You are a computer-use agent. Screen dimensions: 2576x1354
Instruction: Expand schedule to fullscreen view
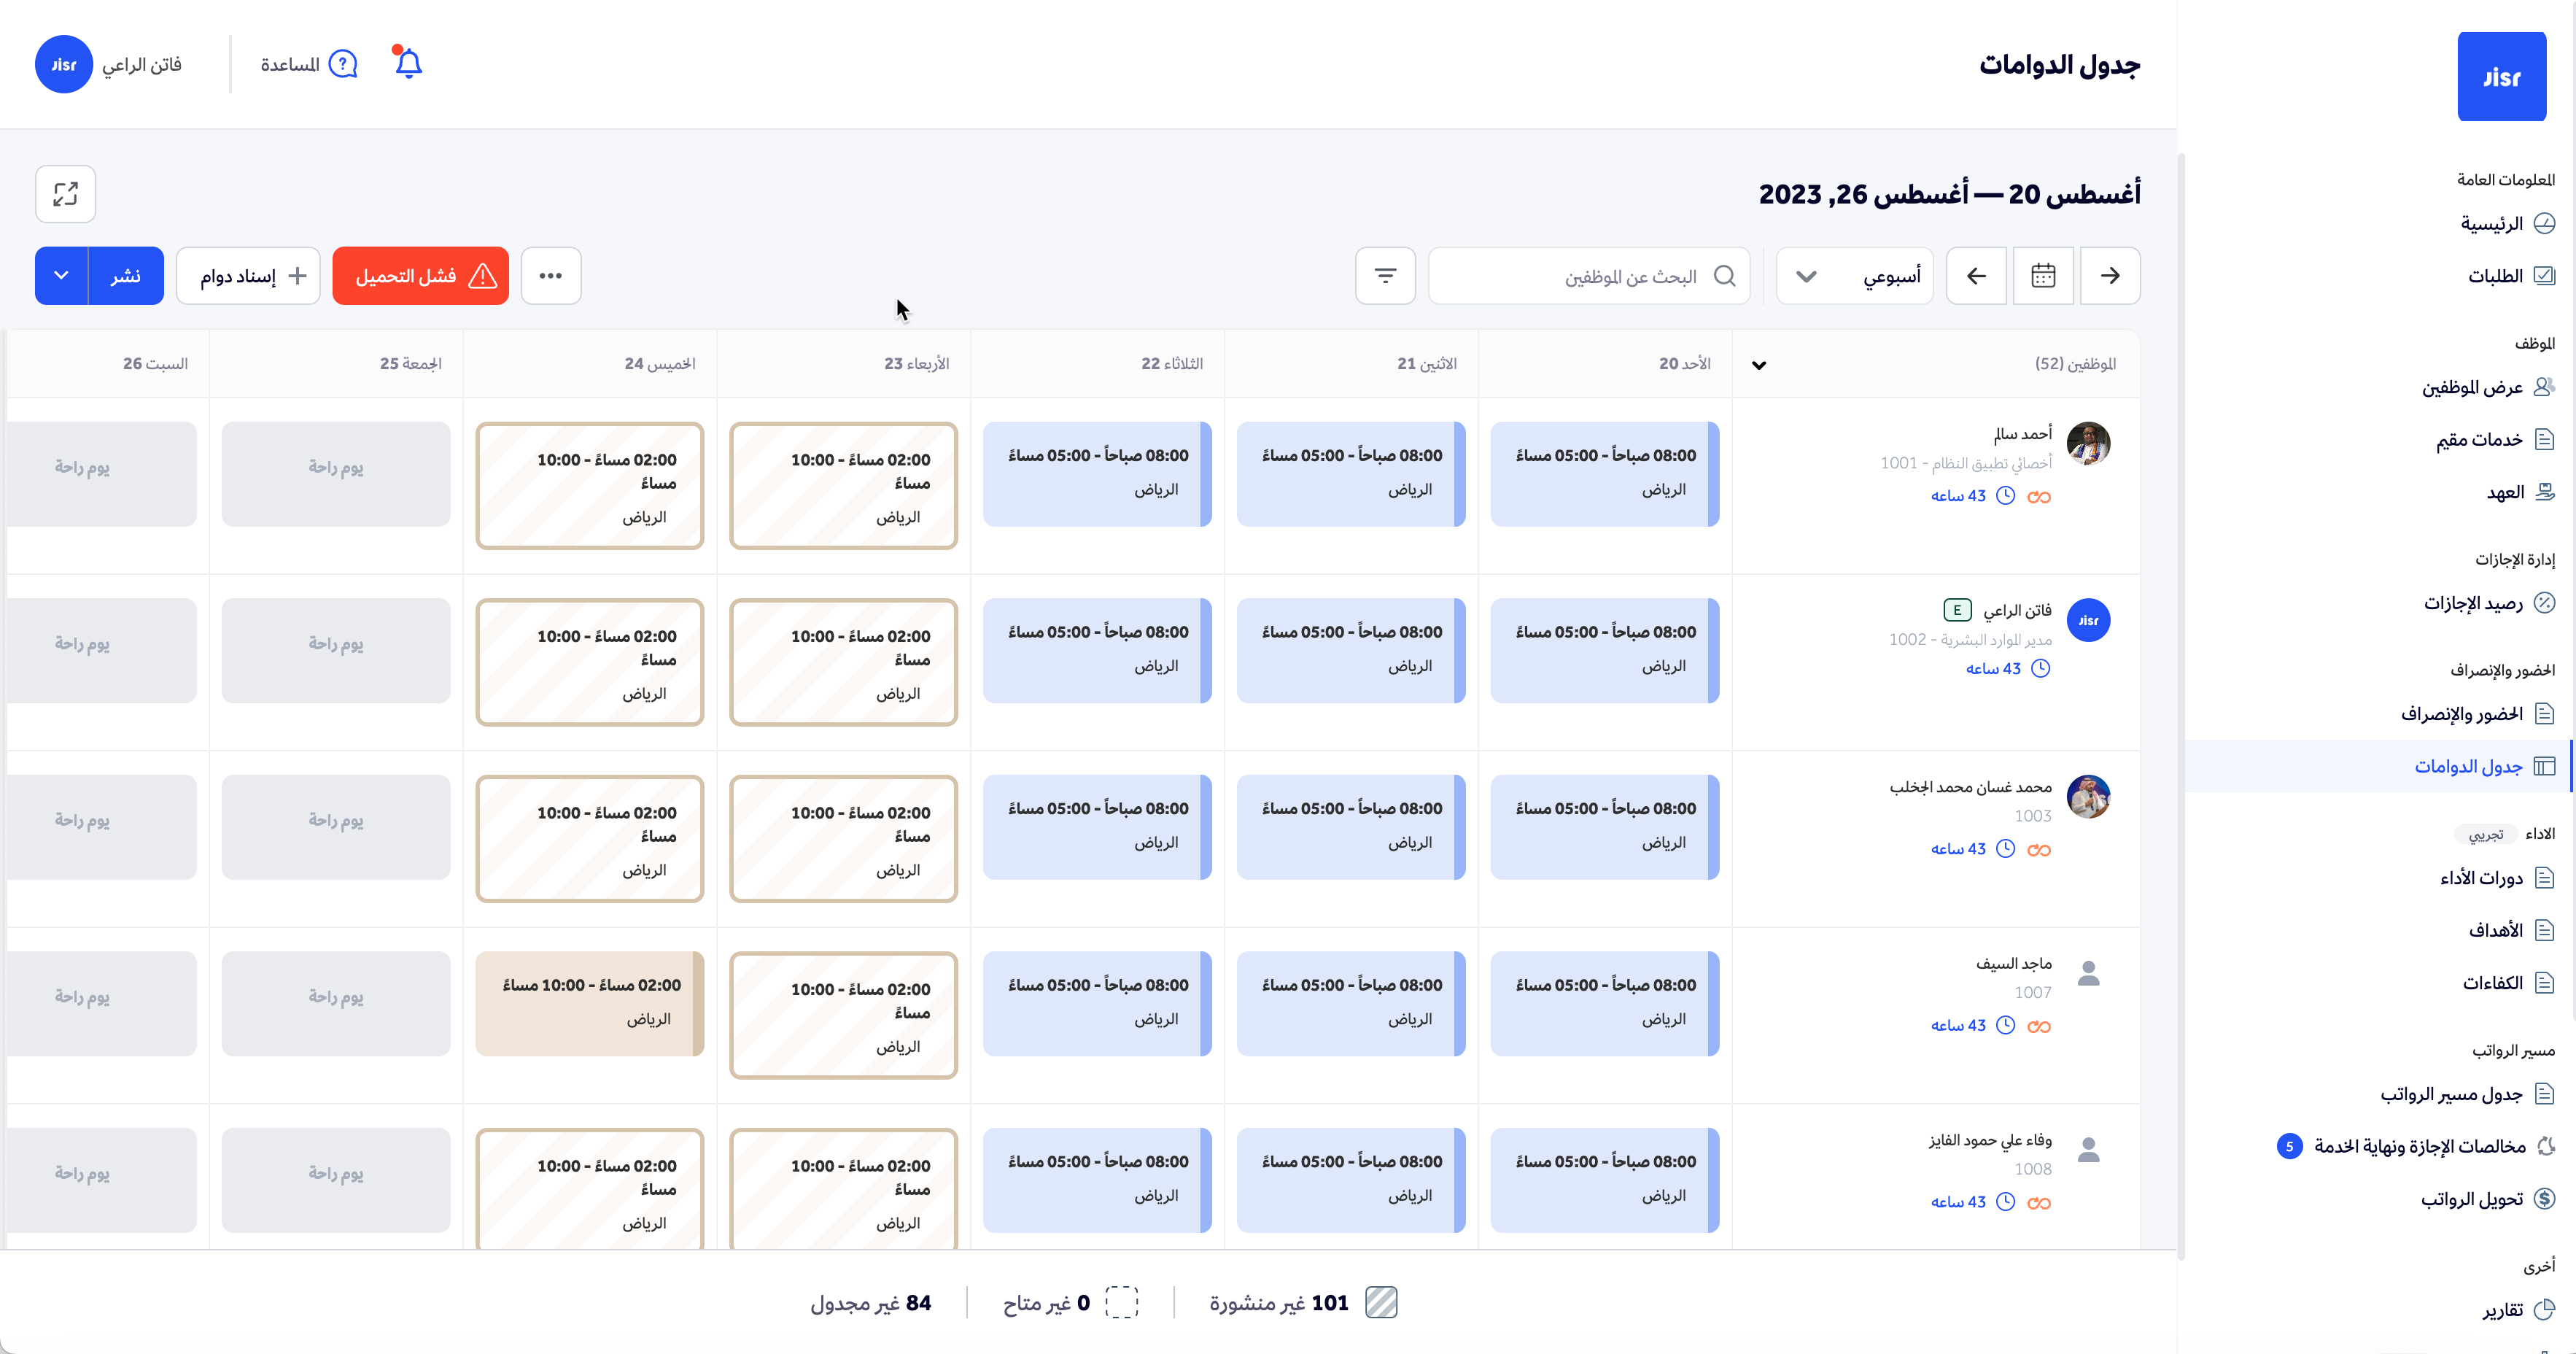pyautogui.click(x=66, y=194)
